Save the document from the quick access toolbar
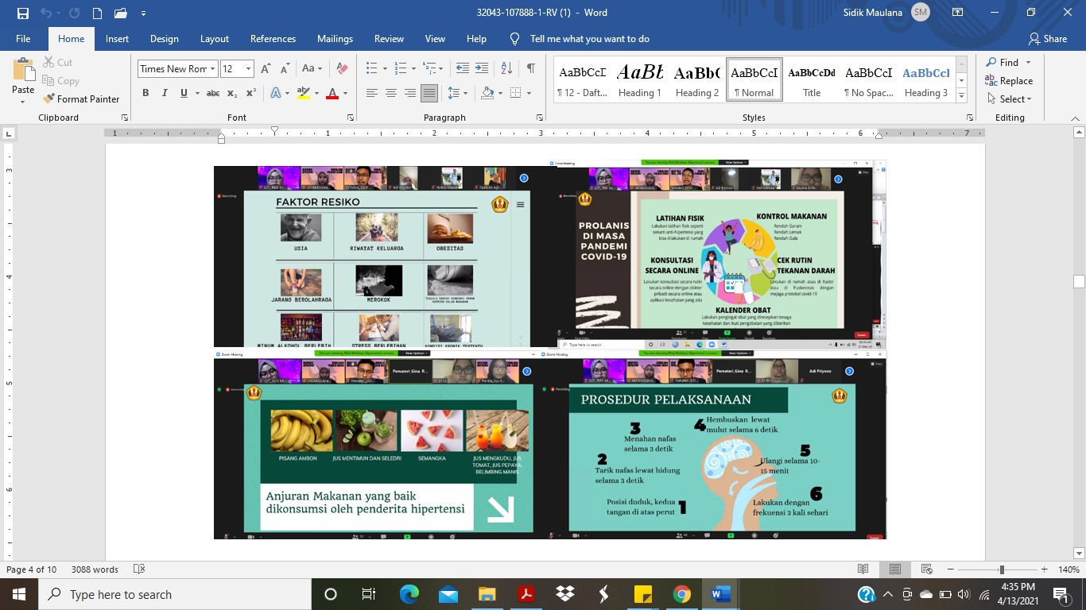 22,13
